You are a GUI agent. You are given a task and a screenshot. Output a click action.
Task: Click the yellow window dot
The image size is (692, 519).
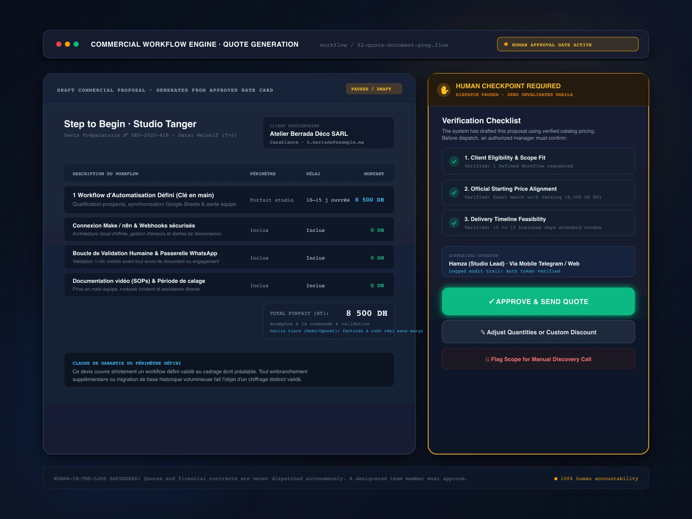67,44
